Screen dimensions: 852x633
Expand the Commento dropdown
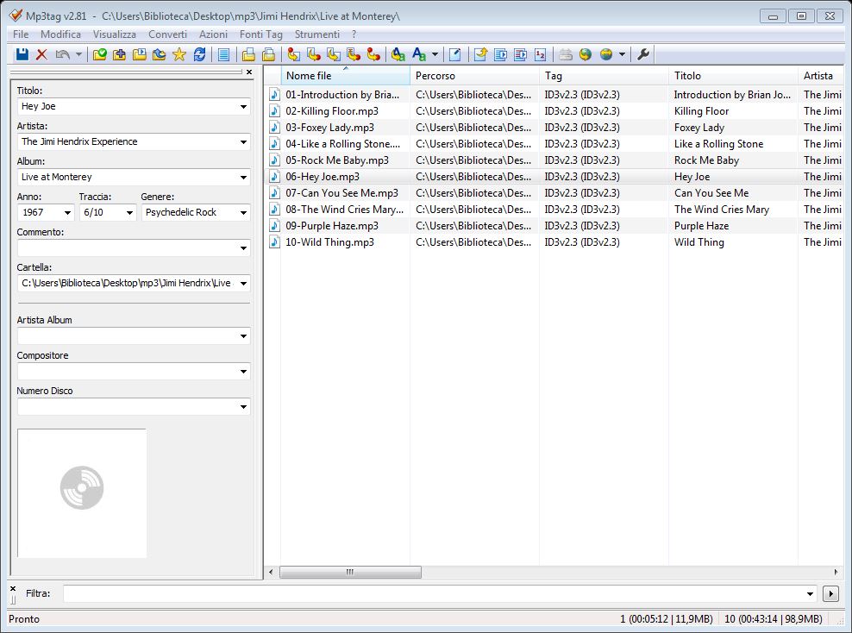tap(243, 248)
